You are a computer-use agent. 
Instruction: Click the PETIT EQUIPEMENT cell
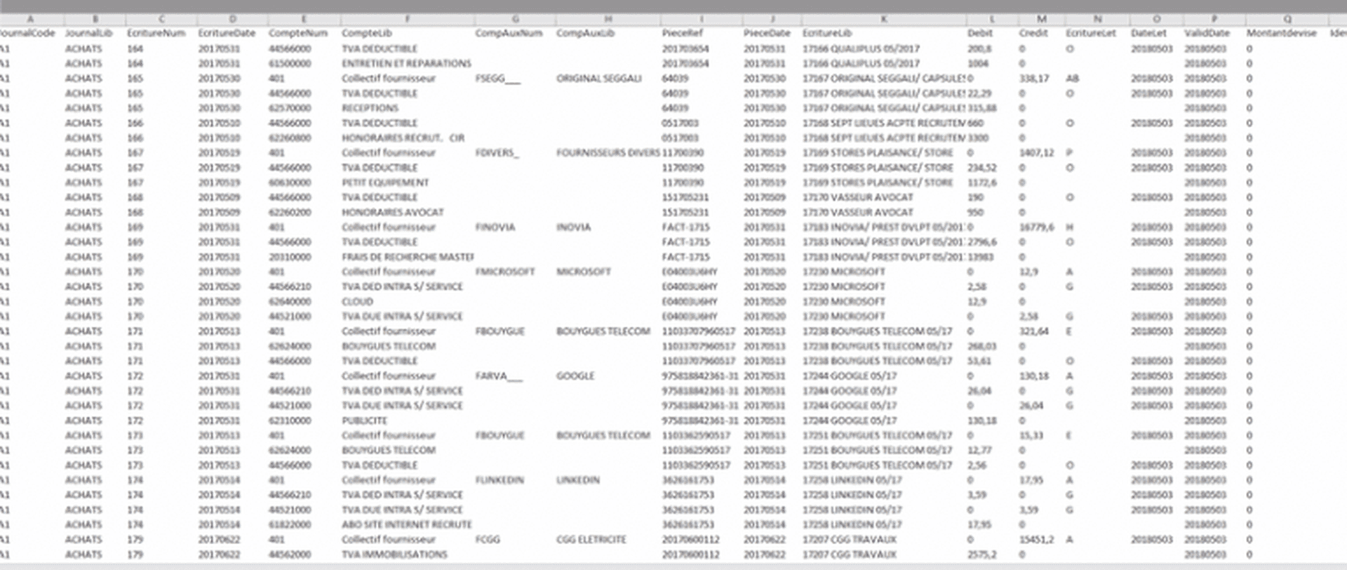385,183
